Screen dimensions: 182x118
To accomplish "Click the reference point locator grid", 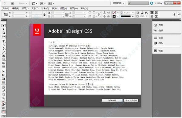I will coord(6,14).
